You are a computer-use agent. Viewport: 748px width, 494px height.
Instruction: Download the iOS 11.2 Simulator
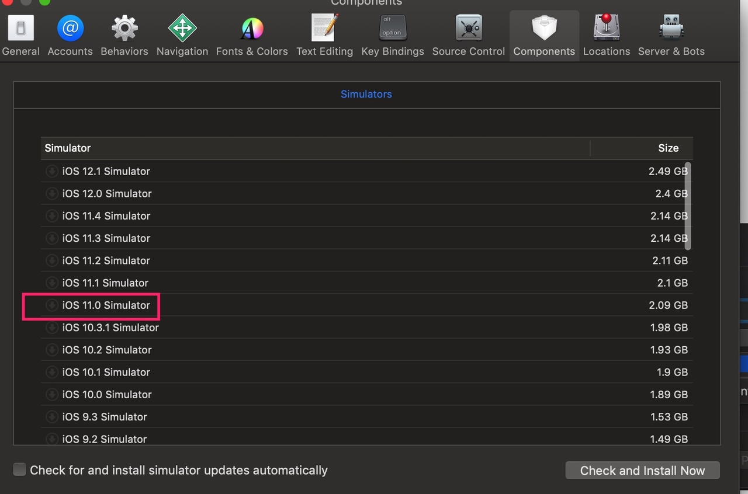click(x=52, y=260)
